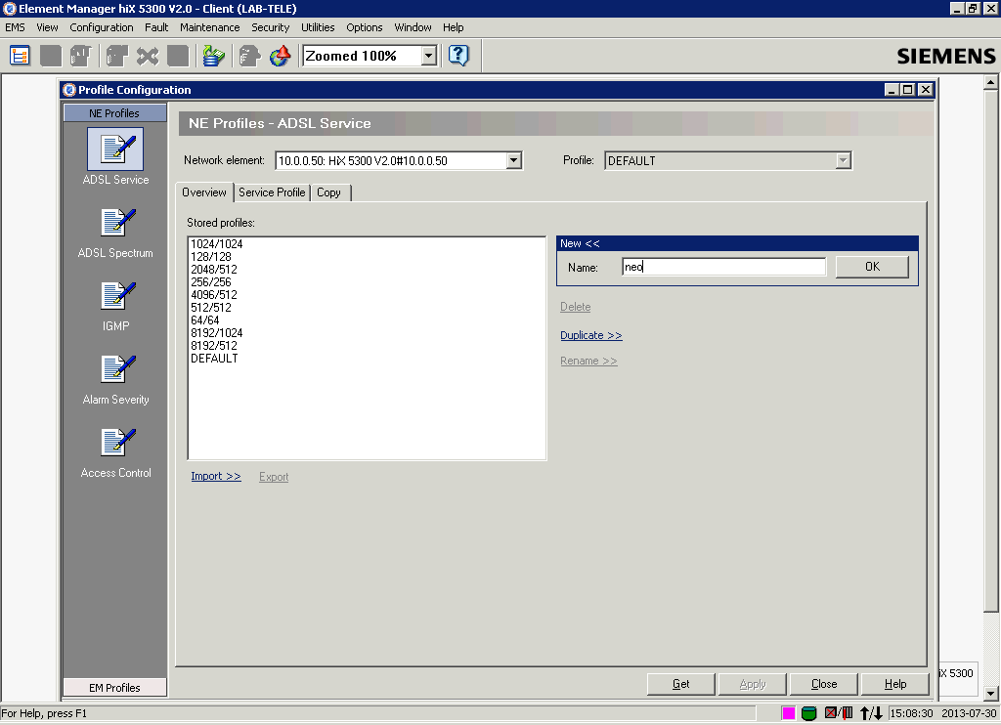
Task: Expand the Import >> link
Action: point(216,476)
